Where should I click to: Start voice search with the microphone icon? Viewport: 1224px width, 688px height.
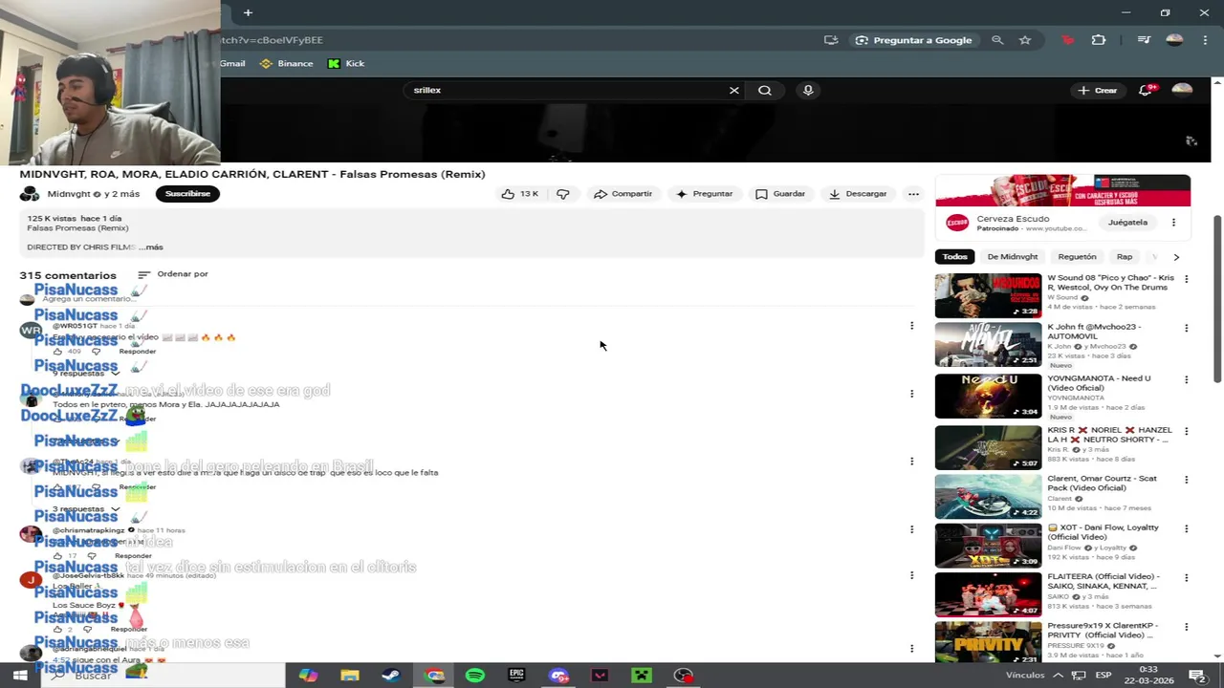pos(808,90)
